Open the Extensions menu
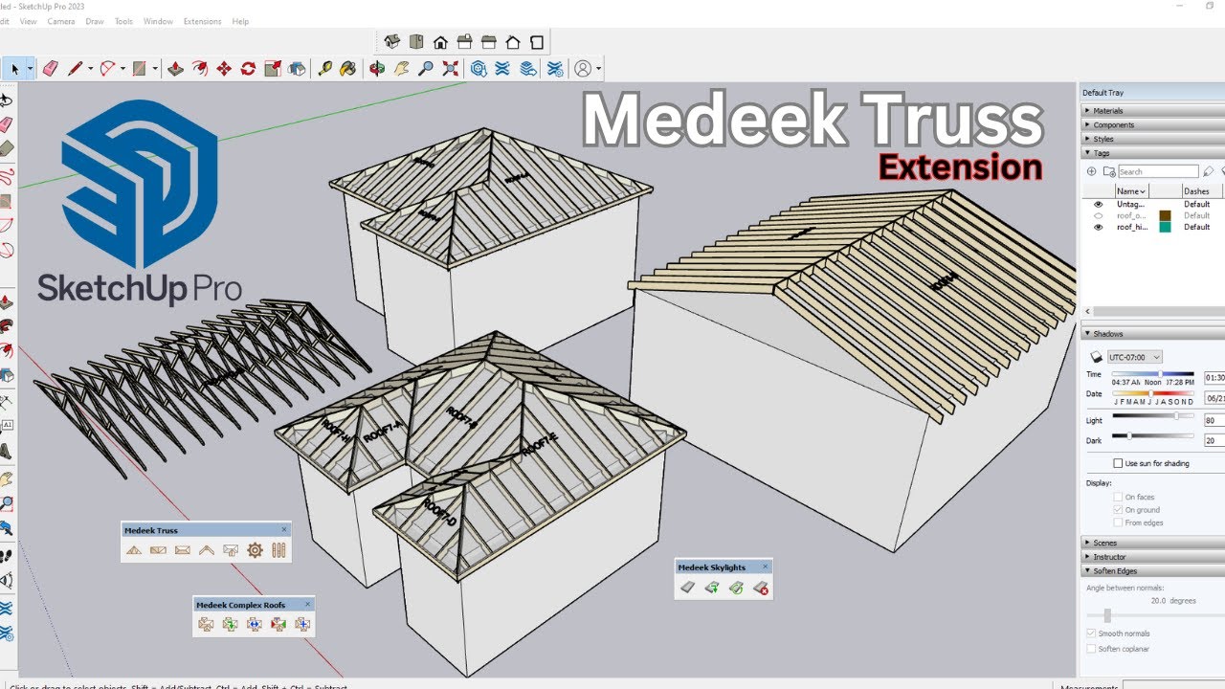Viewport: 1225px width, 689px height. [202, 21]
